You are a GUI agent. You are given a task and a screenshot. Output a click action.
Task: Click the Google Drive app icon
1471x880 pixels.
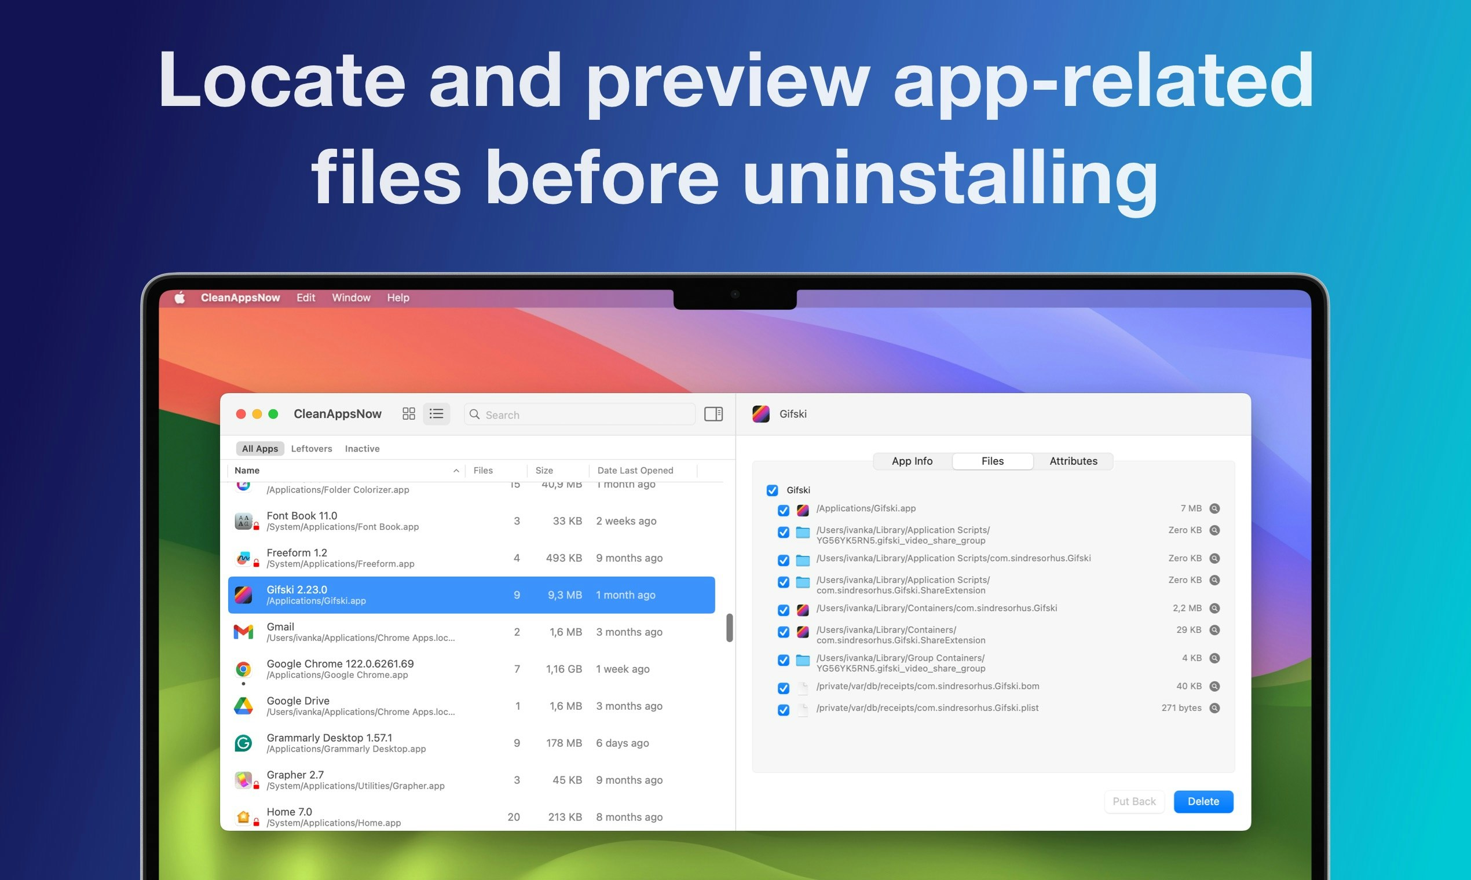243,706
